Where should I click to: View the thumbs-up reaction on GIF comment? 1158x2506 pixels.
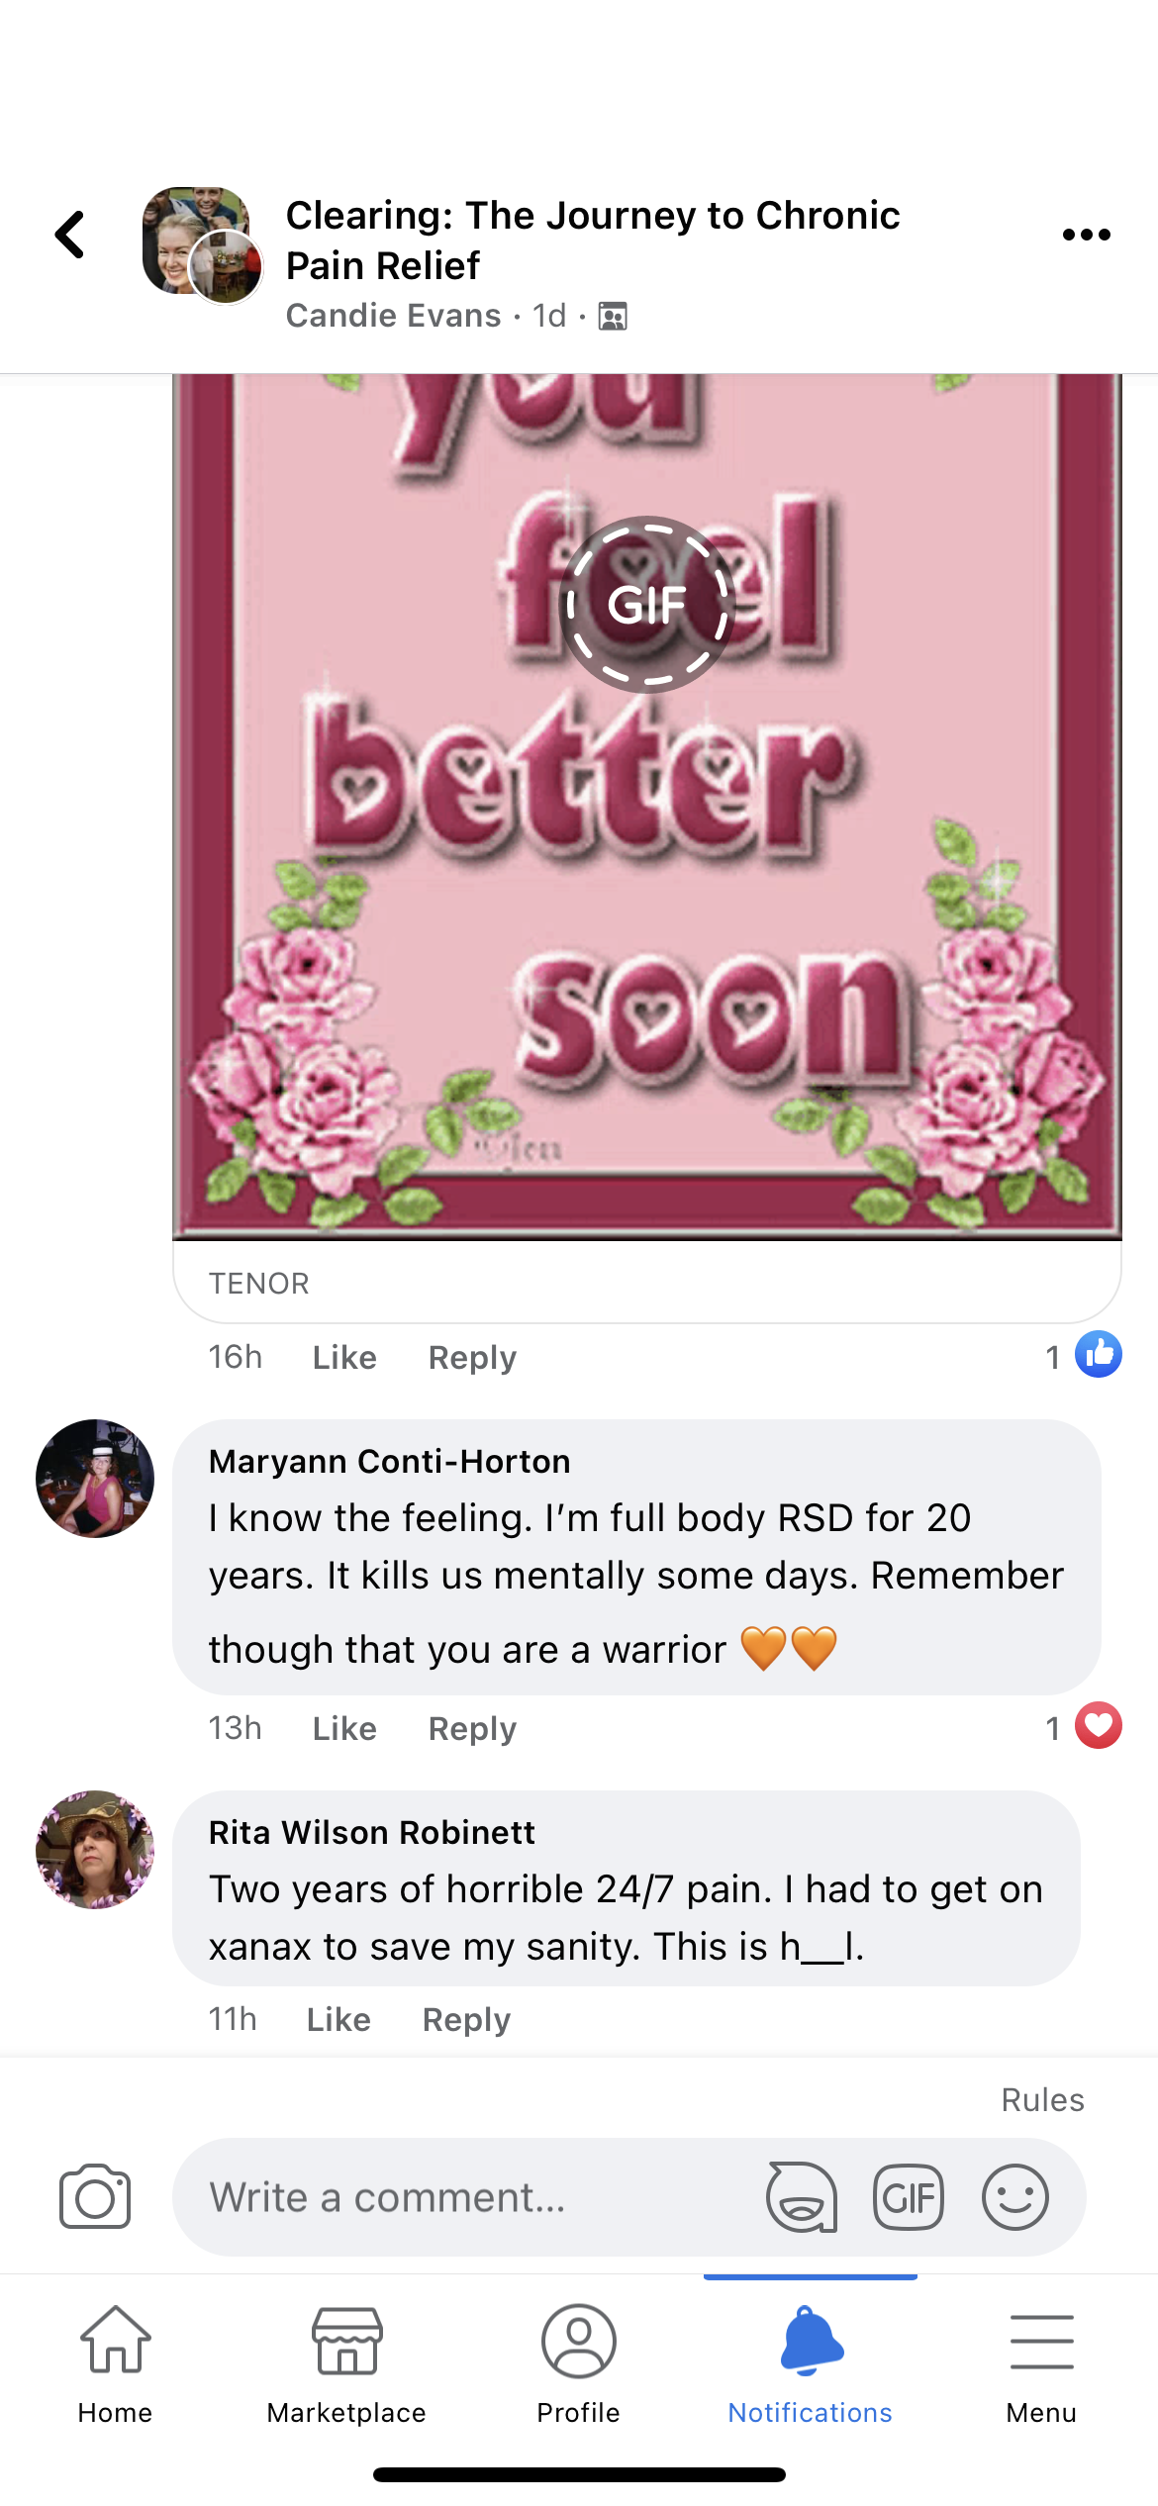1098,1355
